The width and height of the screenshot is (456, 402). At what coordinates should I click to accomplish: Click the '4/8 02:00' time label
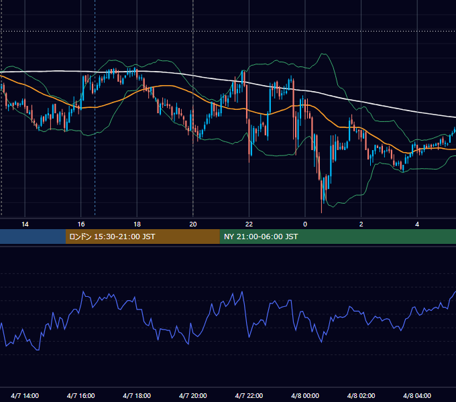pos(361,396)
